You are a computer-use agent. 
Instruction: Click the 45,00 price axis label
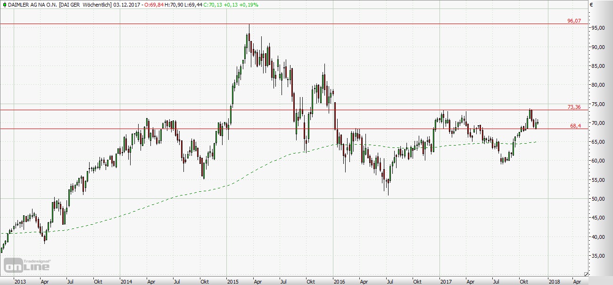[597, 218]
